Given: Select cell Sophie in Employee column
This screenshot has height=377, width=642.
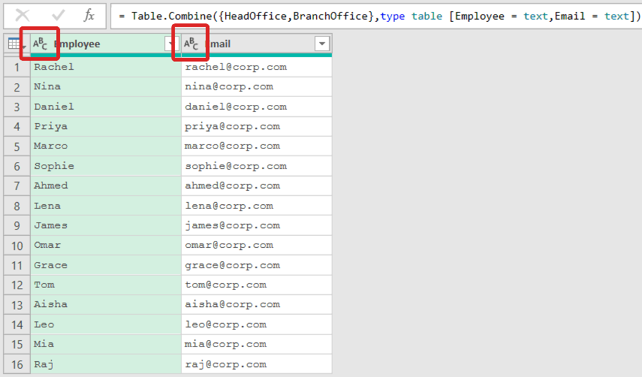Looking at the screenshot, I should 106,166.
